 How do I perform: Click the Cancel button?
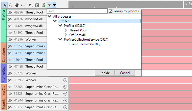click(x=125, y=73)
